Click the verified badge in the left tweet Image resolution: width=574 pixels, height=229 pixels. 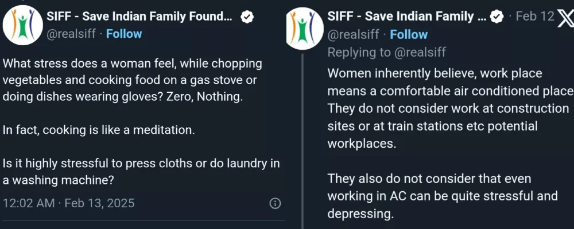(x=247, y=18)
